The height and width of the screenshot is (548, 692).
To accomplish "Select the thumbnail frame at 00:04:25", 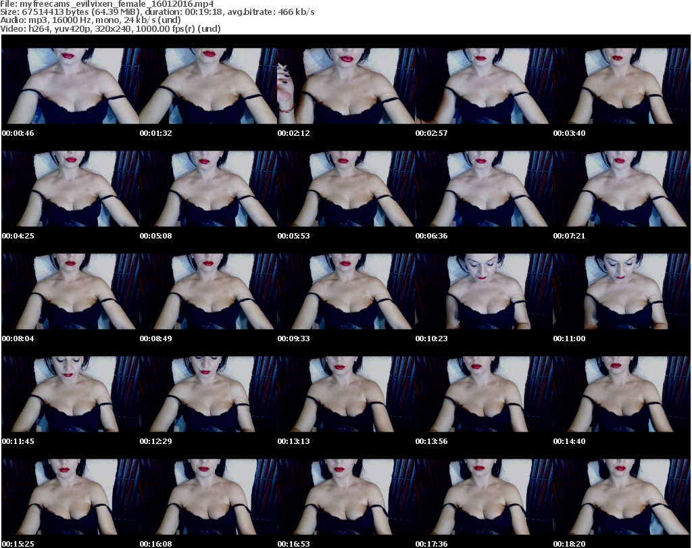I will (70, 189).
